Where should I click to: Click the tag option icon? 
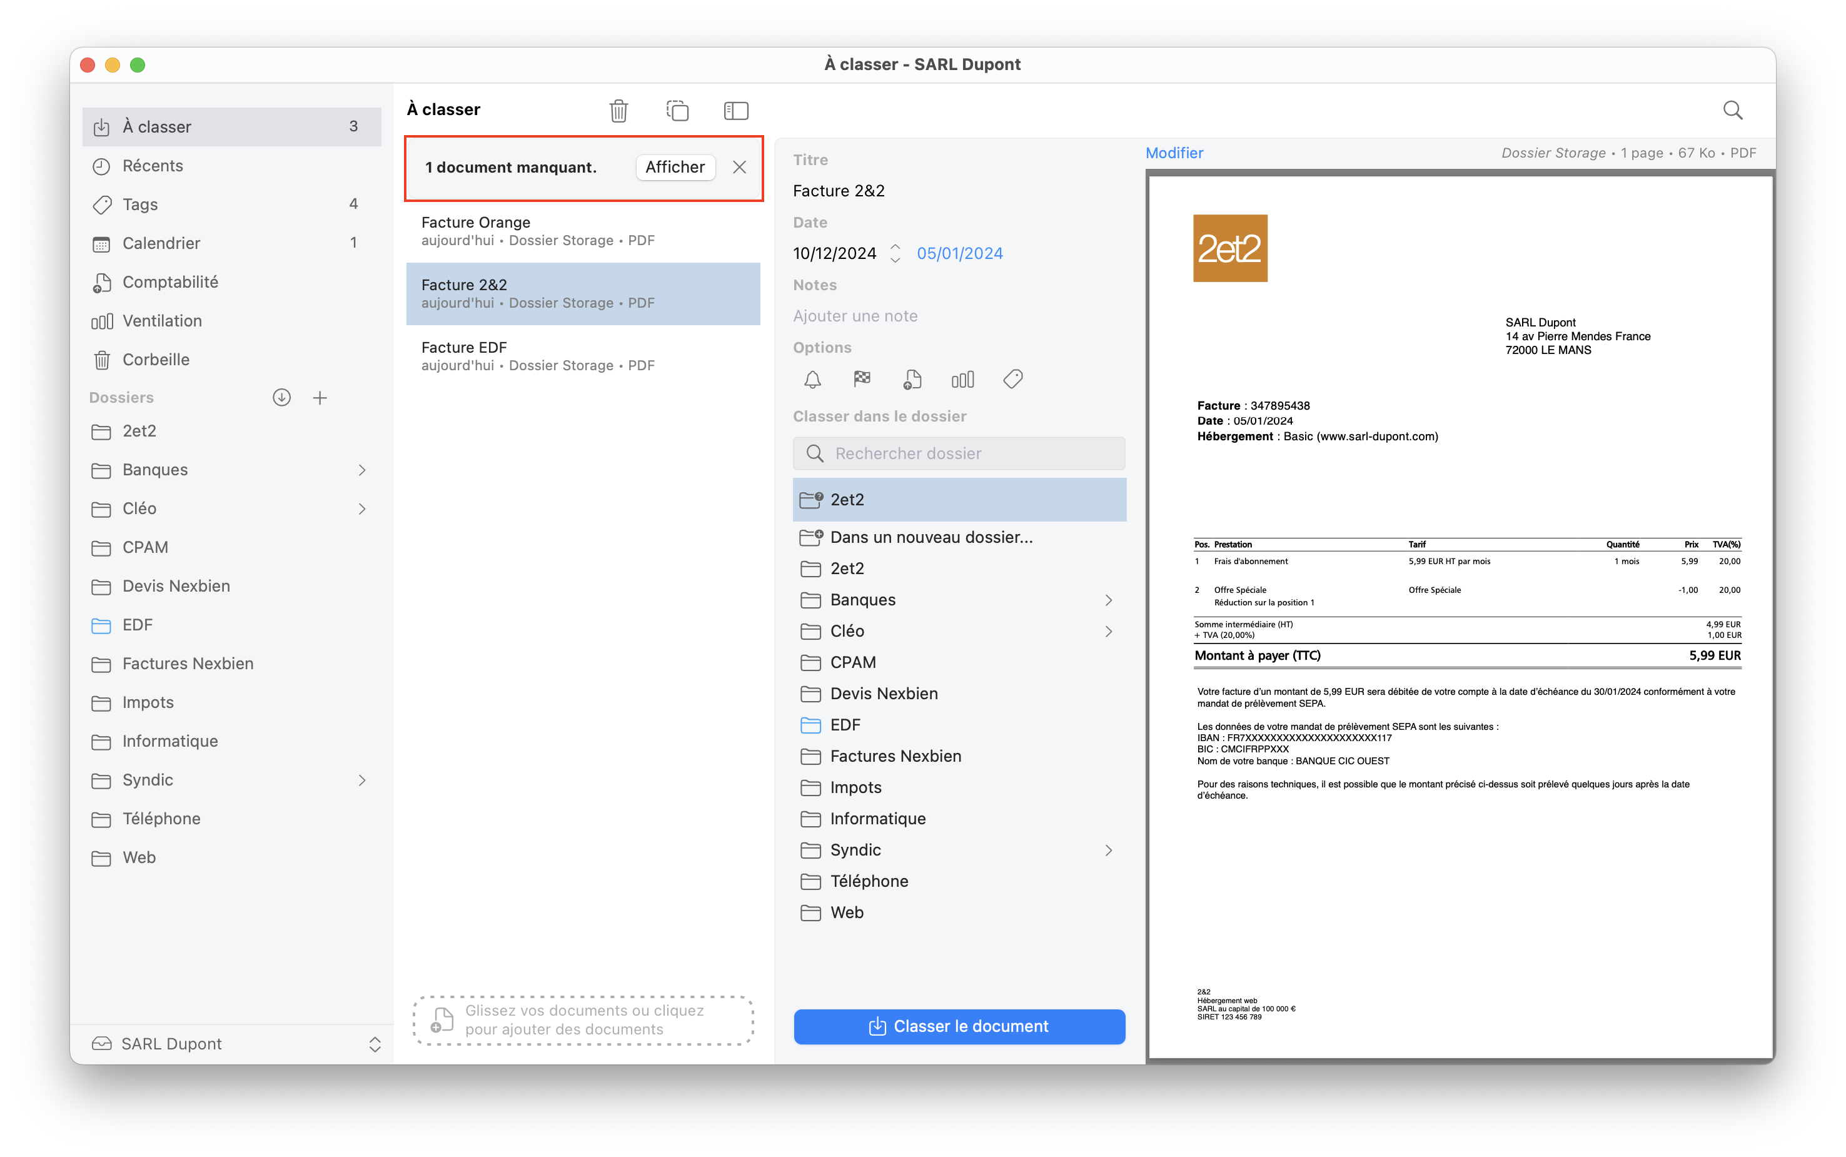[x=1013, y=380]
